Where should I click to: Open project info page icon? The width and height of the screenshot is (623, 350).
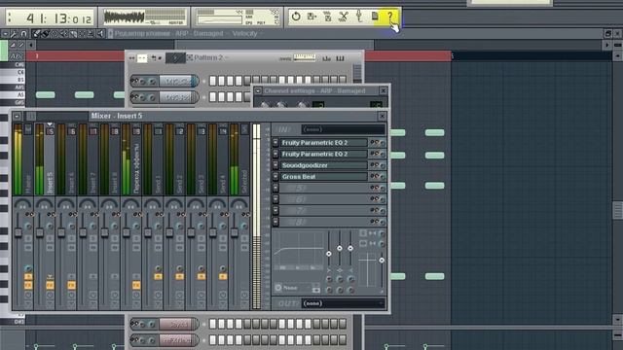tap(375, 17)
